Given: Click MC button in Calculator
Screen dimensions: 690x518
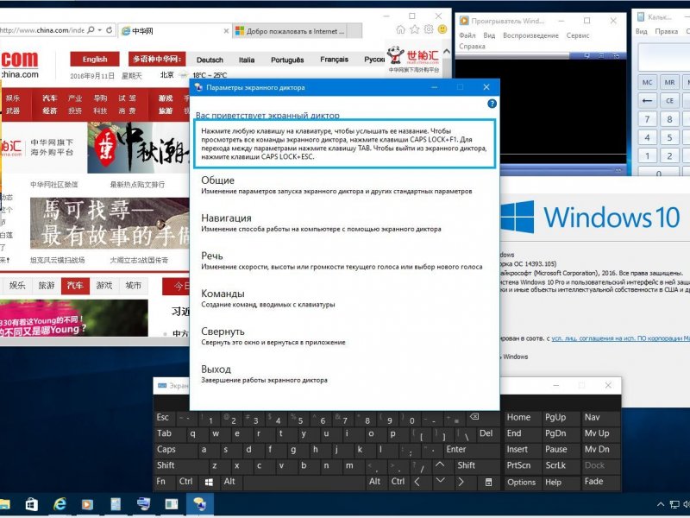Looking at the screenshot, I should click(x=648, y=82).
